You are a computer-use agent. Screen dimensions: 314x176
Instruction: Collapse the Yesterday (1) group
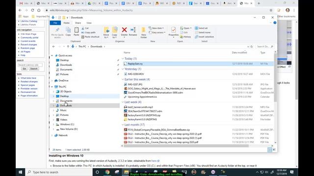pyautogui.click(x=123, y=69)
